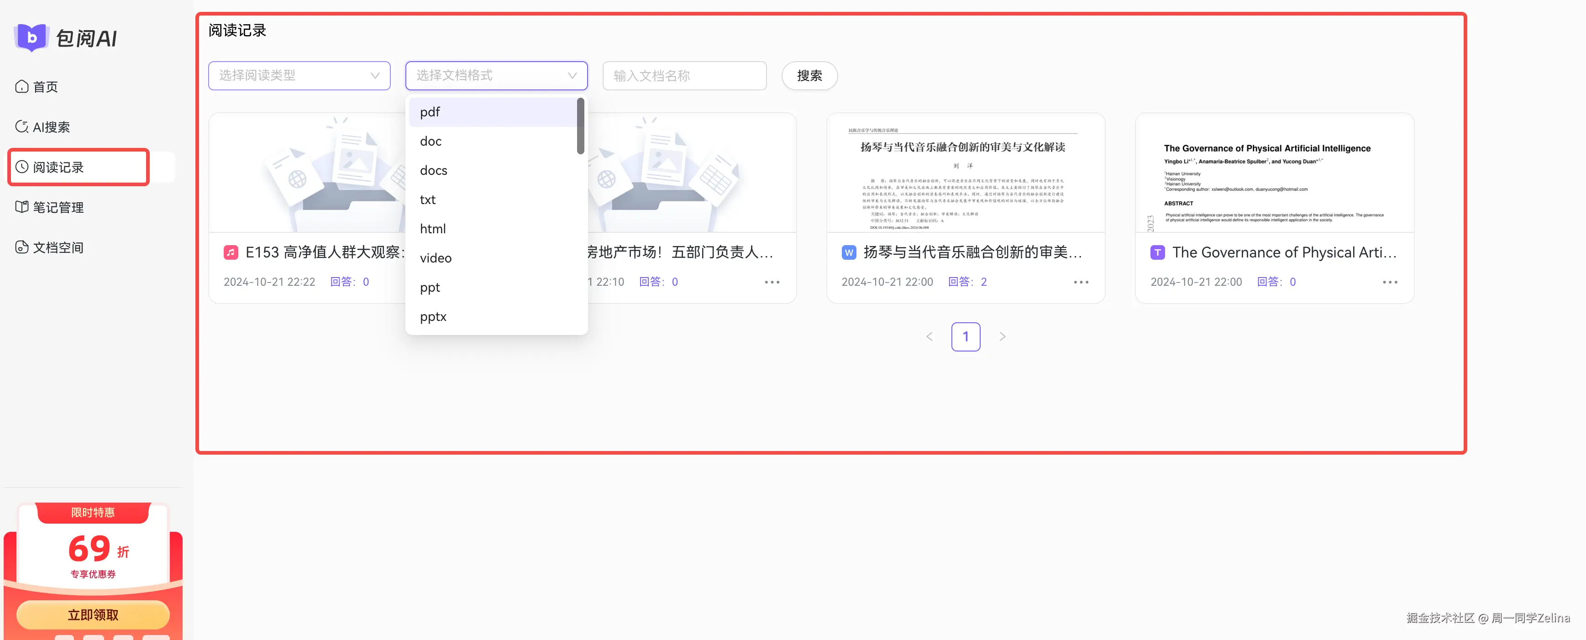
Task: Open the 选择阅读类型 dropdown
Action: (299, 76)
